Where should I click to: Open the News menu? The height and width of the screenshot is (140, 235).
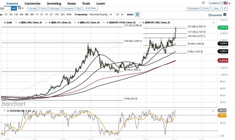pos(71,3)
